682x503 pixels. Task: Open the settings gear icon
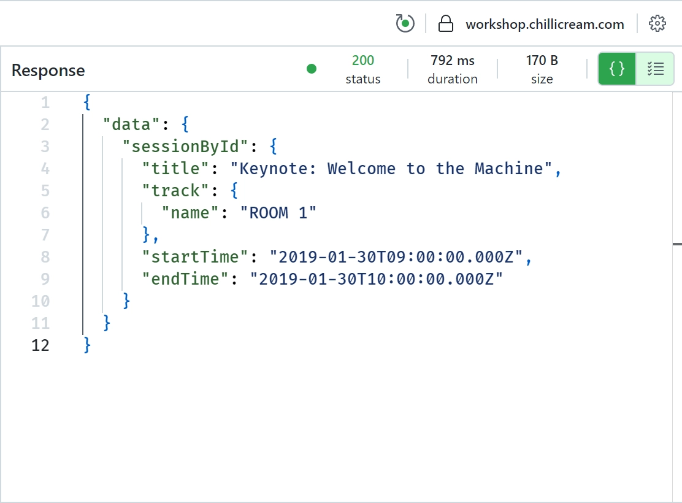(x=657, y=23)
